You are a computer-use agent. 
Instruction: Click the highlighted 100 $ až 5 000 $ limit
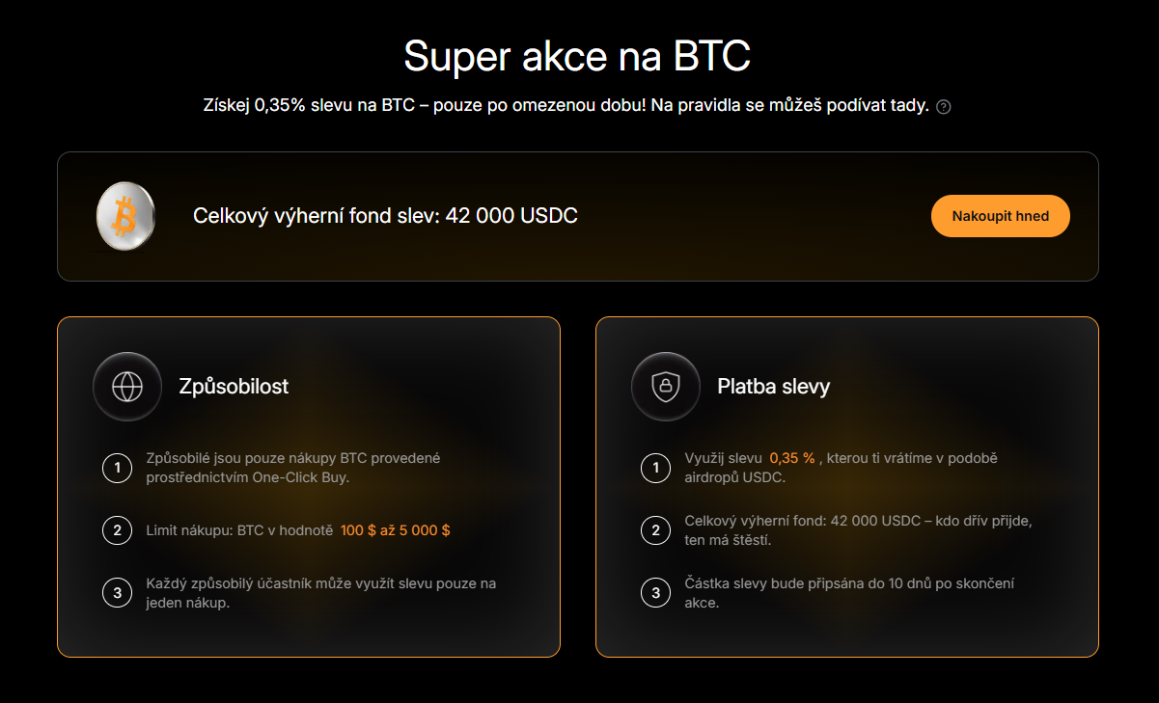tap(395, 530)
